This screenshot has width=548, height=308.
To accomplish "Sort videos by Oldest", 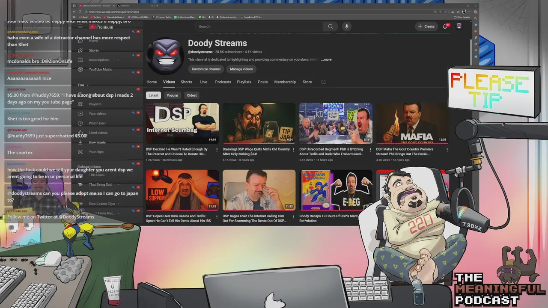I will pos(192,95).
